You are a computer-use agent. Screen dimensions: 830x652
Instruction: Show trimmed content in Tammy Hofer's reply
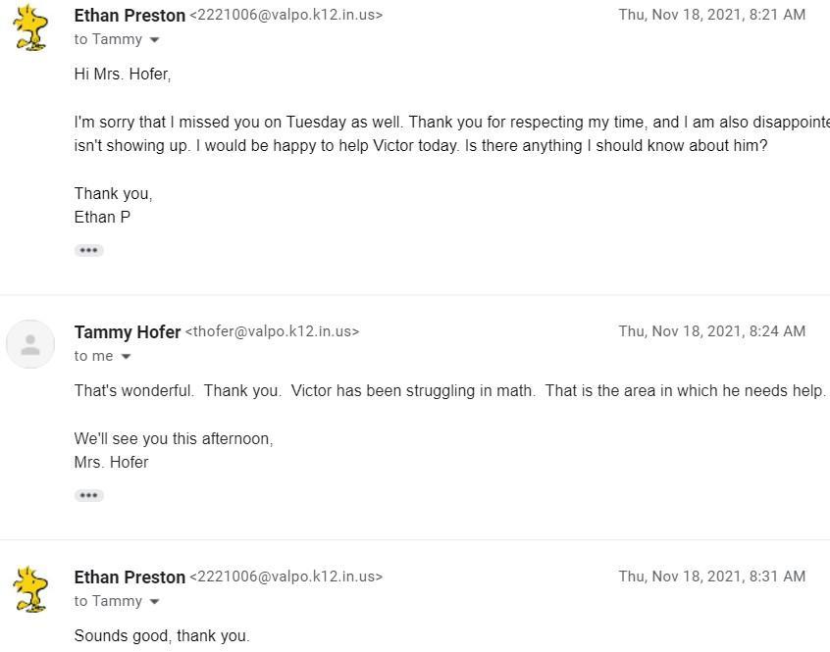(x=88, y=495)
